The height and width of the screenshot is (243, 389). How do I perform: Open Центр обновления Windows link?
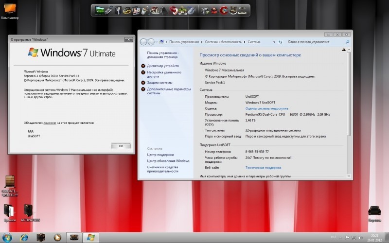point(168,161)
